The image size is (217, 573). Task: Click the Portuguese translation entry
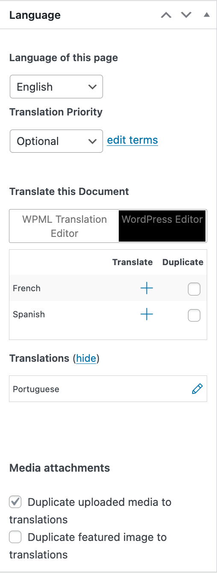click(x=108, y=389)
